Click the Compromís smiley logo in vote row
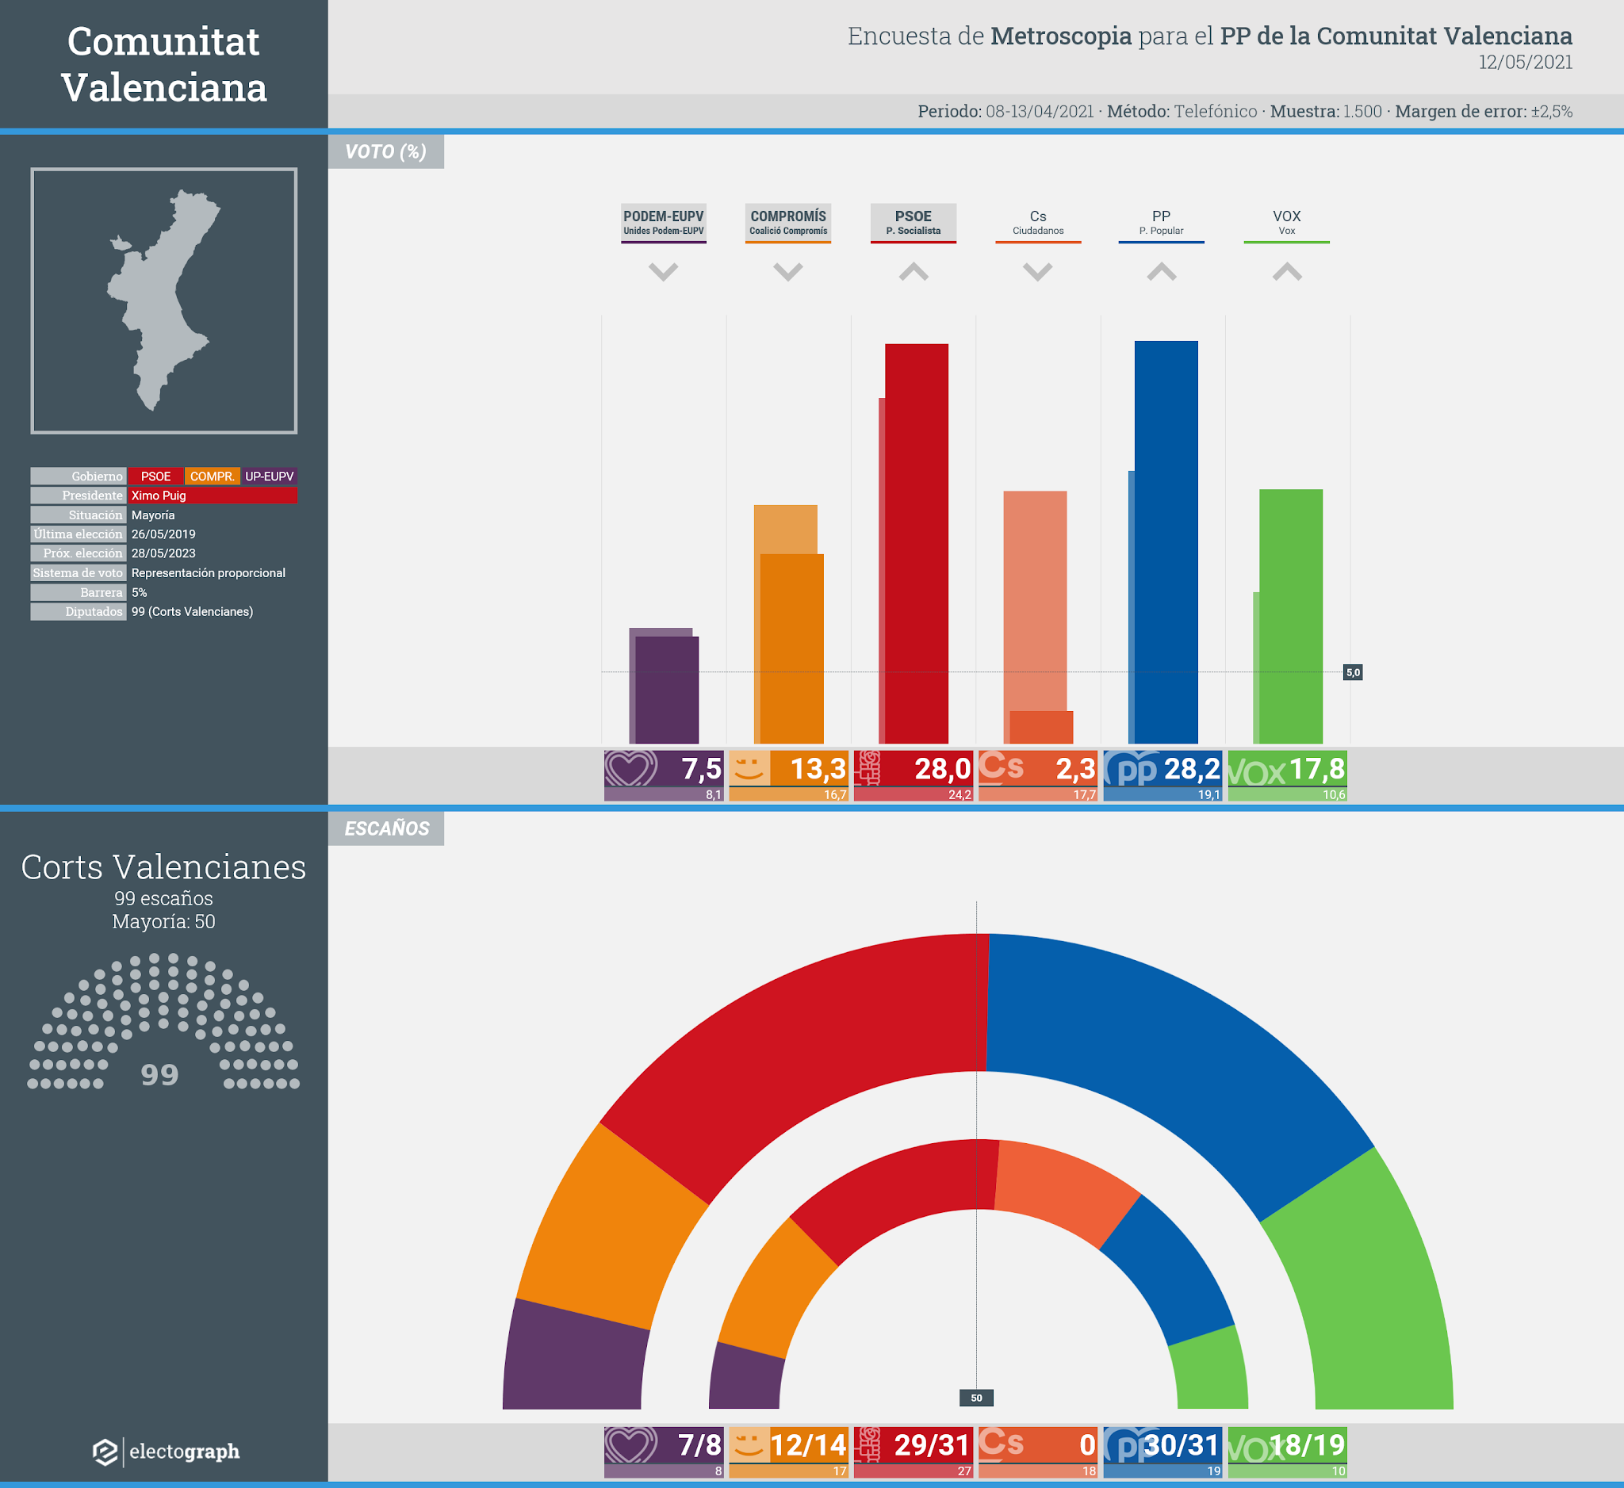This screenshot has height=1488, width=1624. [x=749, y=767]
